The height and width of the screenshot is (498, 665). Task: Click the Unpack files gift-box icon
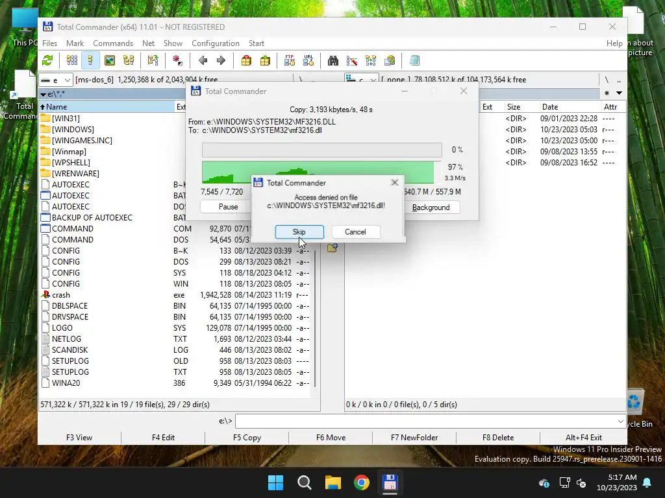click(265, 60)
